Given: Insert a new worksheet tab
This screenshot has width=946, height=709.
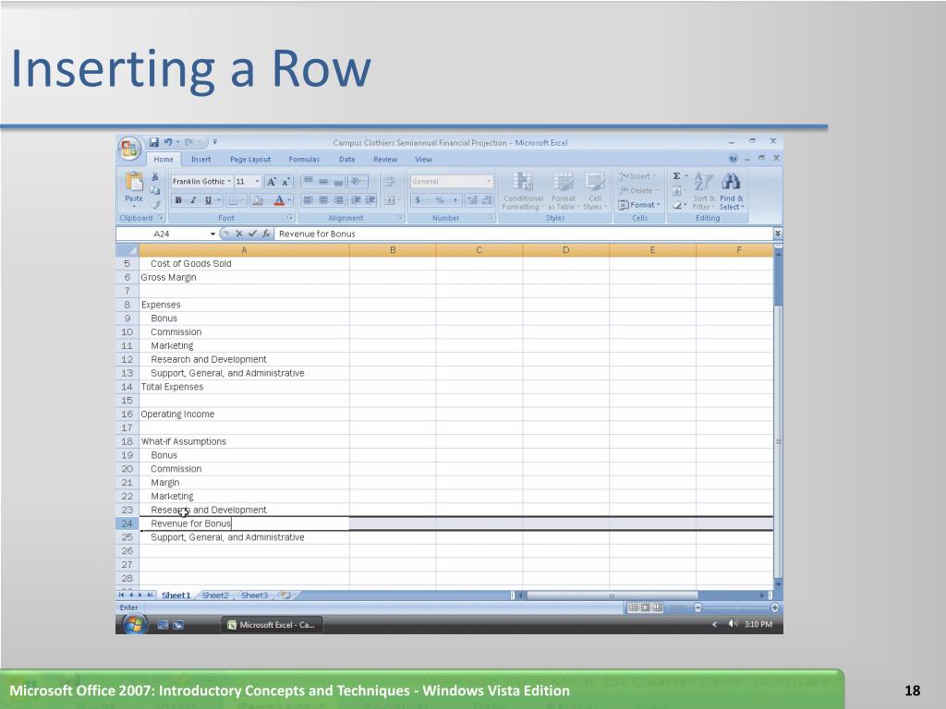Looking at the screenshot, I should 286,595.
